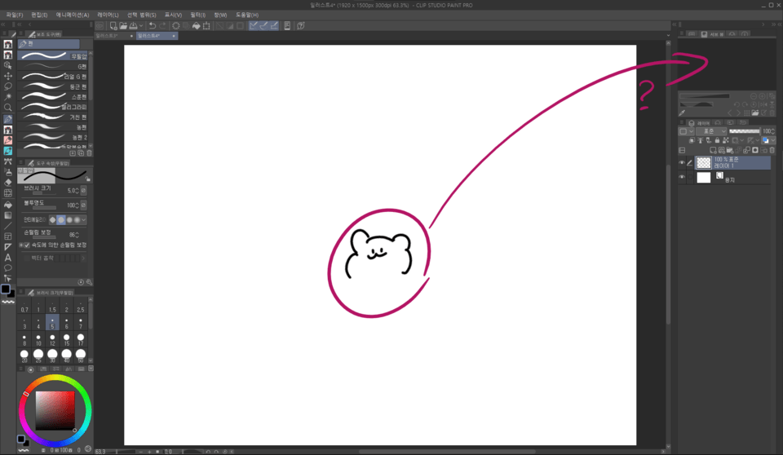Viewport: 783px width, 455px height.
Task: Select the Pen tool in toolbox
Action: pyautogui.click(x=8, y=119)
